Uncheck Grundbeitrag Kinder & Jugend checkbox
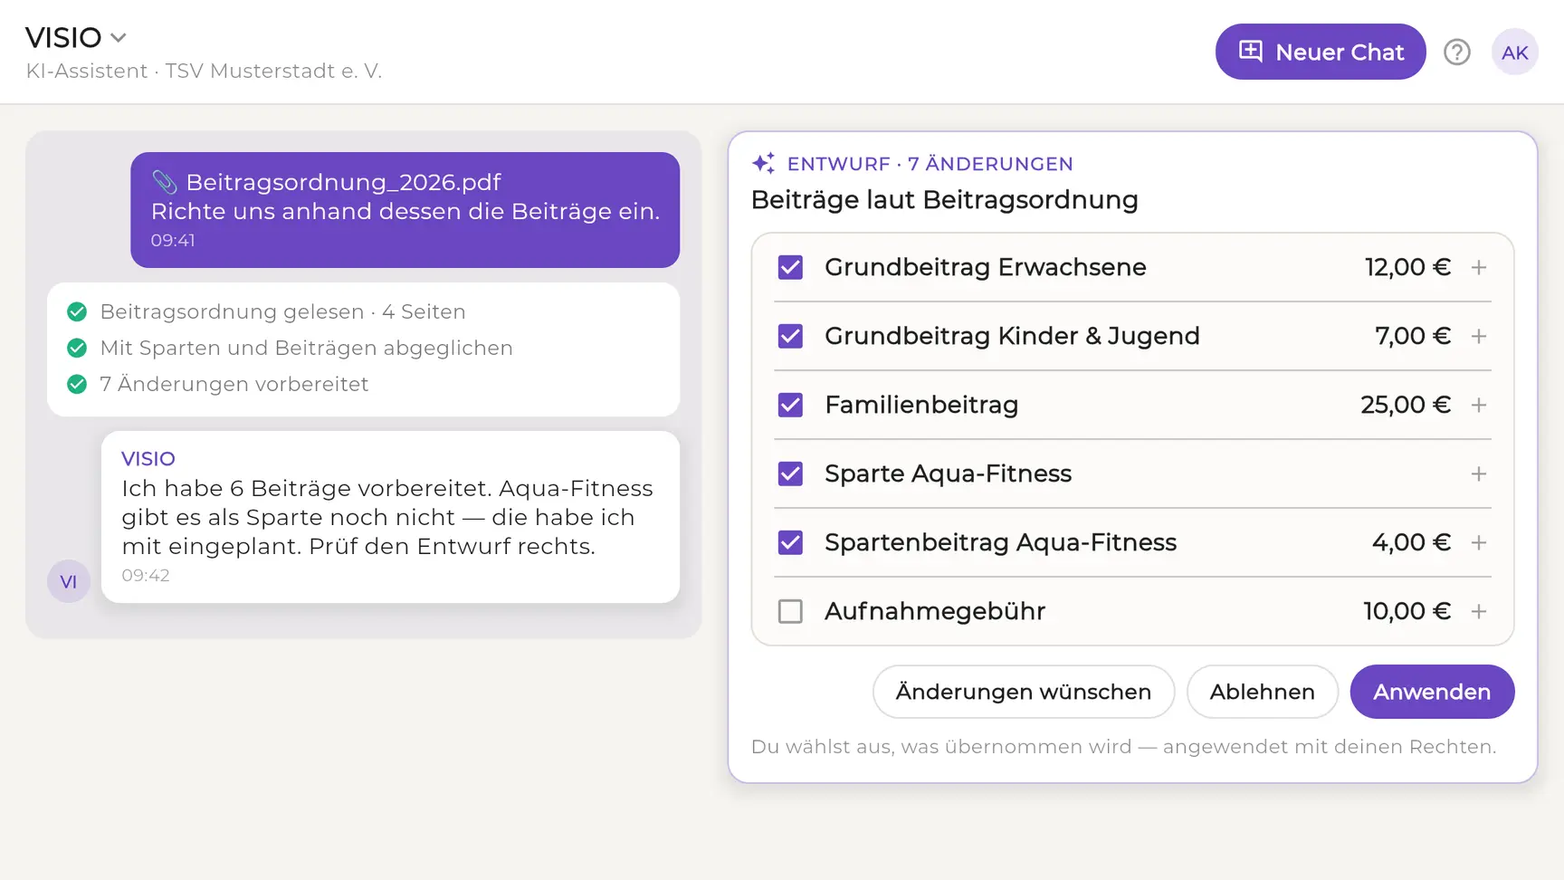 (790, 336)
